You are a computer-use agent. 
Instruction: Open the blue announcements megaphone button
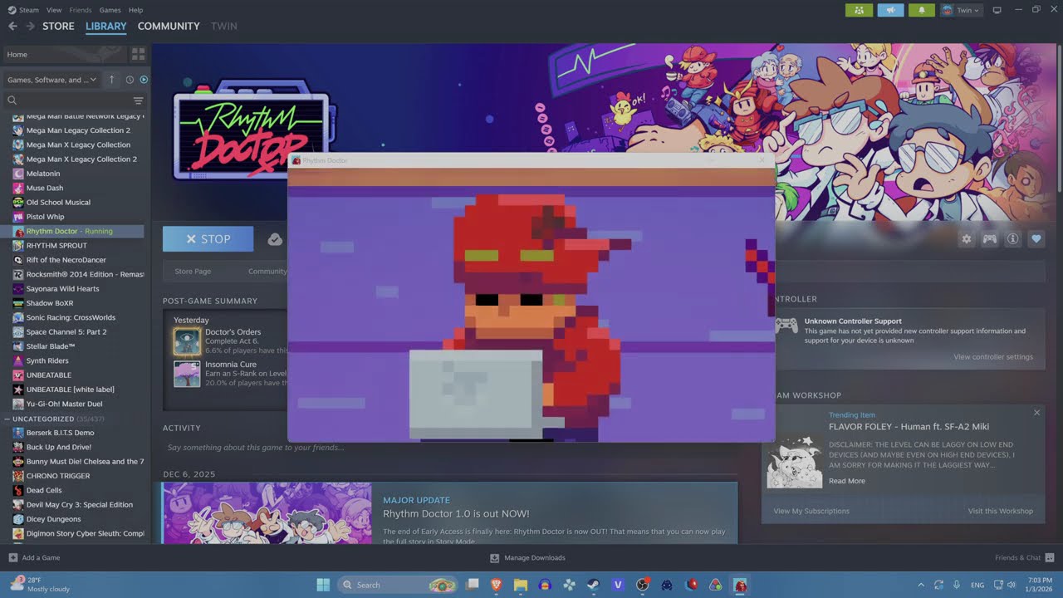coord(890,10)
